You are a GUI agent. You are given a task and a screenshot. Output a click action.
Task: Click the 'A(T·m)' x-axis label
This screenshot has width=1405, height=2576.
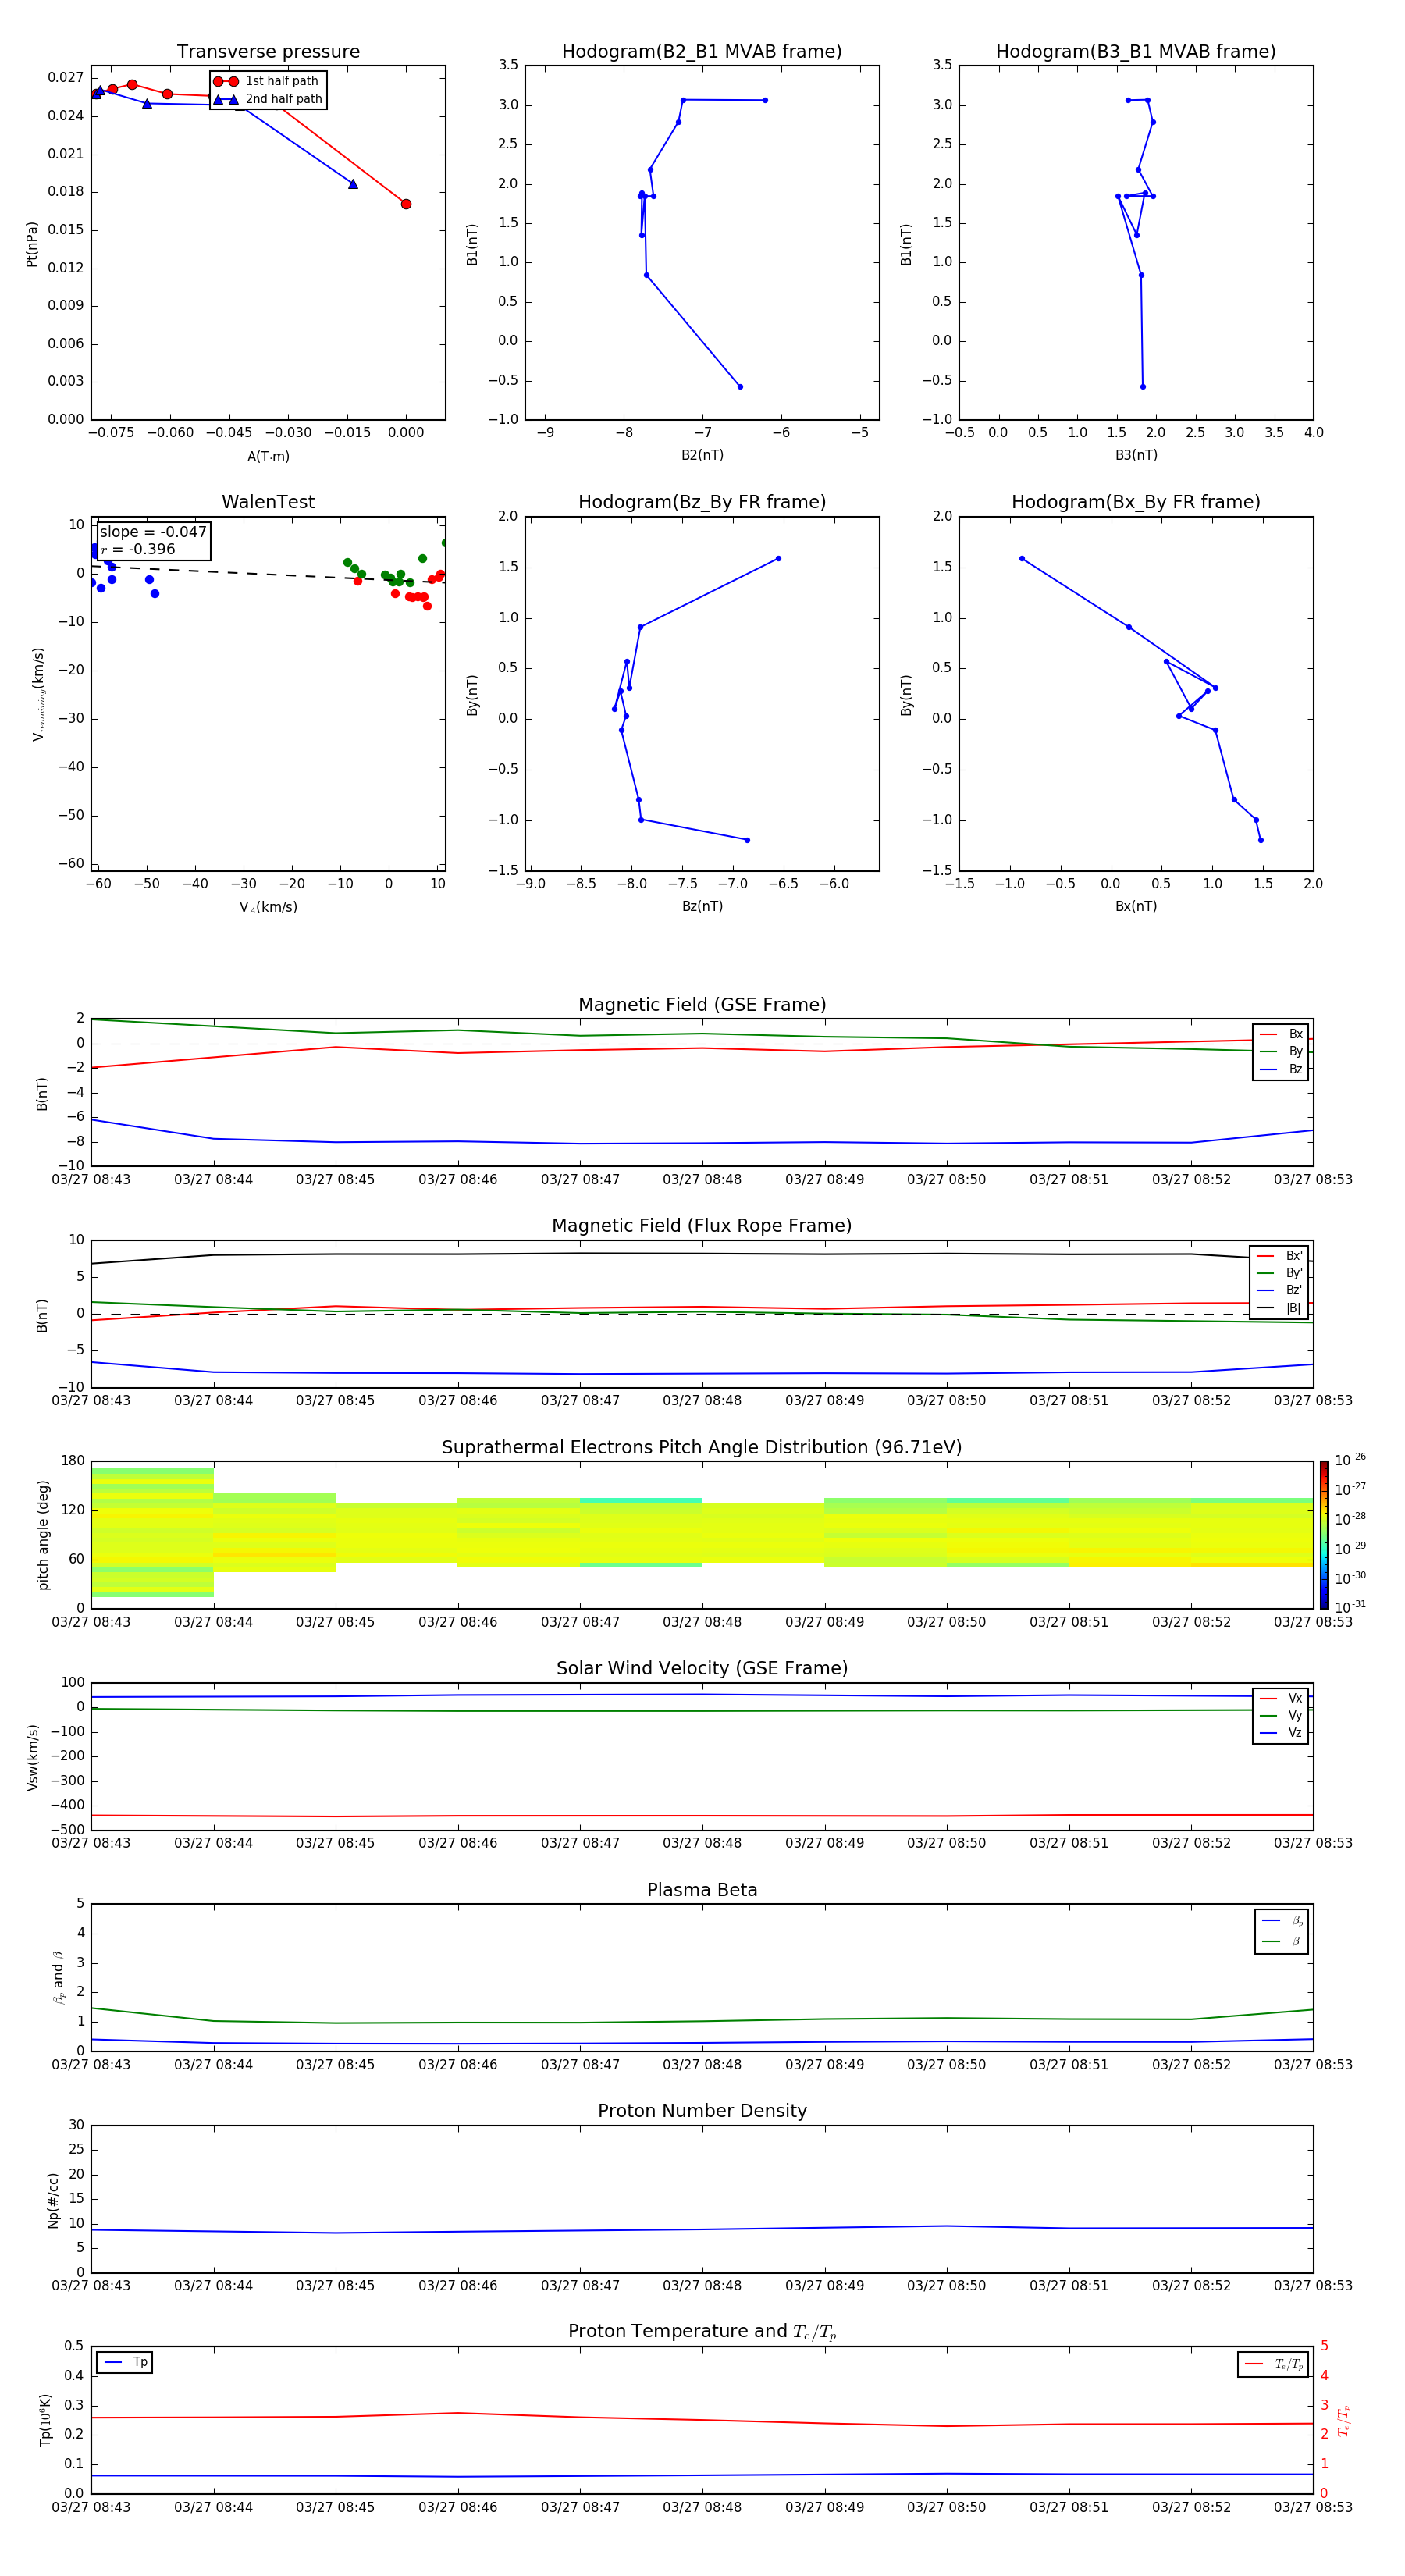tap(268, 457)
